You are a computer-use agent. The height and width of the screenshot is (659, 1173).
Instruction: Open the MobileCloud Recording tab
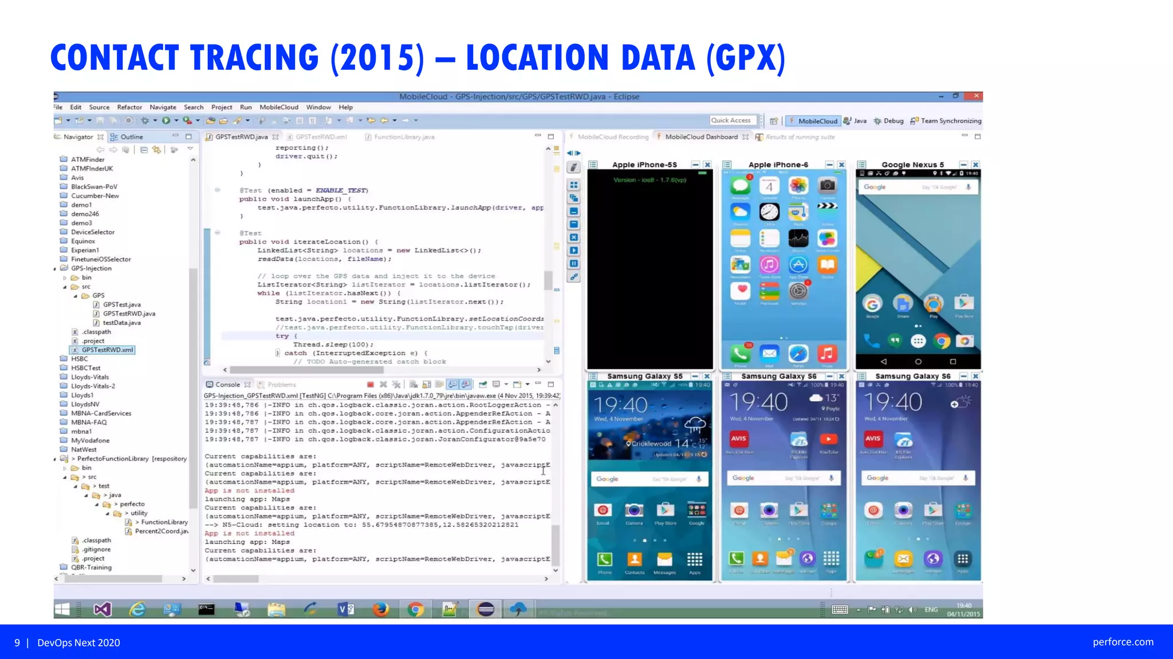coord(608,137)
